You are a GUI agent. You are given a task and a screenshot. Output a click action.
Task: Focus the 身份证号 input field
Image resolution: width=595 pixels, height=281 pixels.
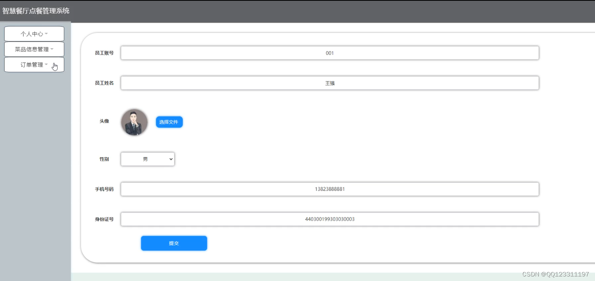[330, 219]
